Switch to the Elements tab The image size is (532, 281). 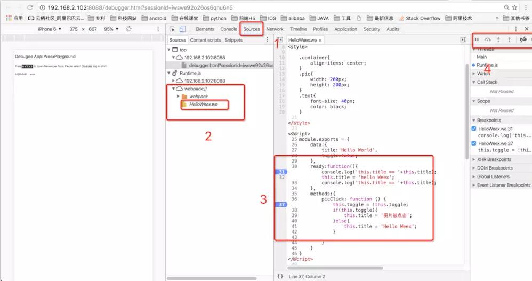[205, 29]
